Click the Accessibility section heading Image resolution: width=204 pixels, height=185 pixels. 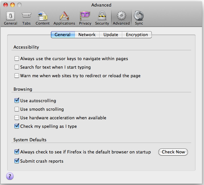click(26, 47)
